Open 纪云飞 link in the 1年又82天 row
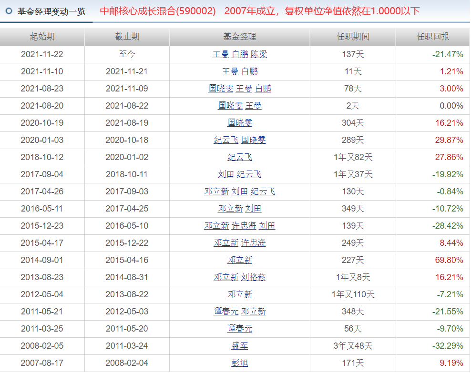 tap(240, 157)
